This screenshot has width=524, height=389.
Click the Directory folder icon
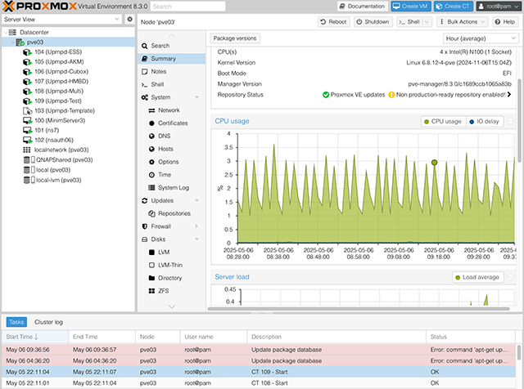coord(151,278)
